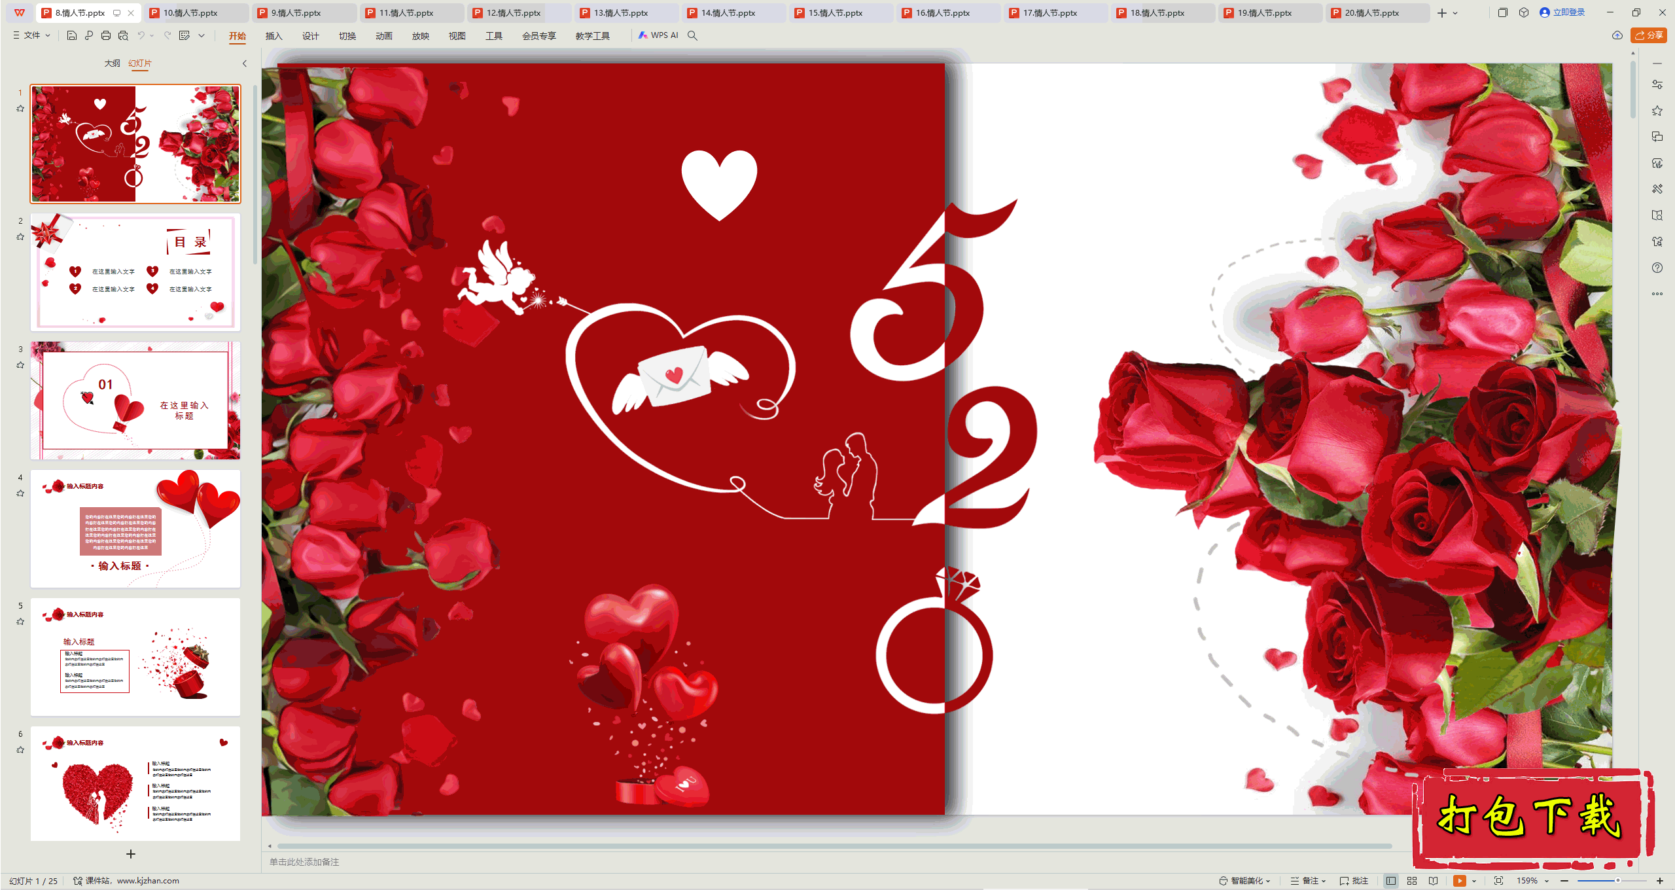Open the 设计 Design ribbon tab
The image size is (1675, 890).
coord(310,36)
